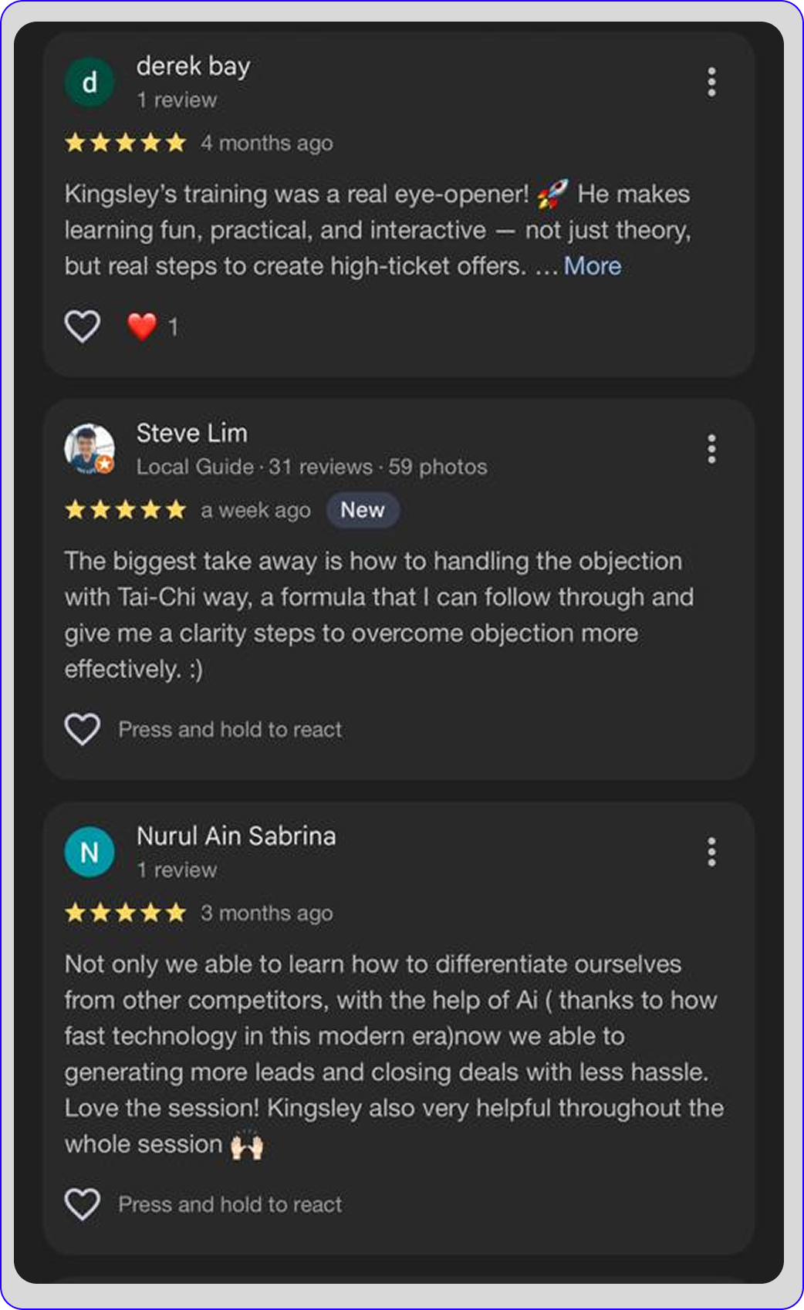Click Steve Lim's five-star rating

126,510
